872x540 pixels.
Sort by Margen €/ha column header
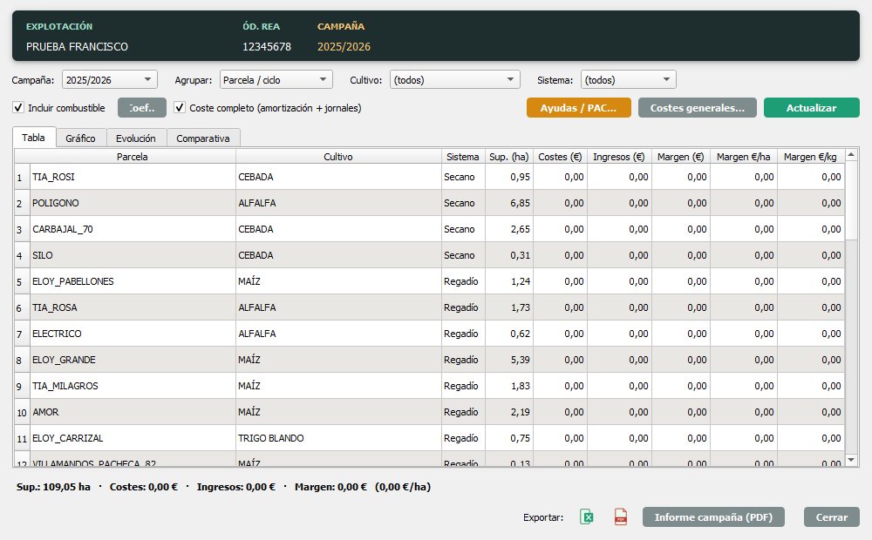click(x=744, y=157)
